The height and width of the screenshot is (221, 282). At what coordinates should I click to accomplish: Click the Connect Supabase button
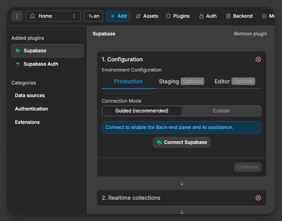pos(181,142)
